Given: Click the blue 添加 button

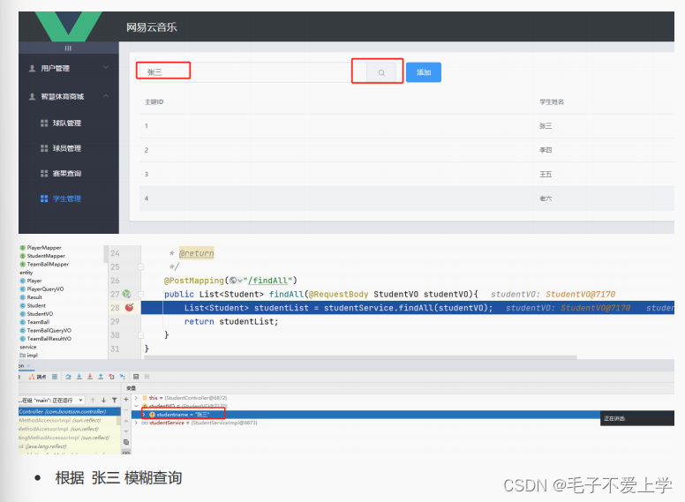Looking at the screenshot, I should coord(424,72).
